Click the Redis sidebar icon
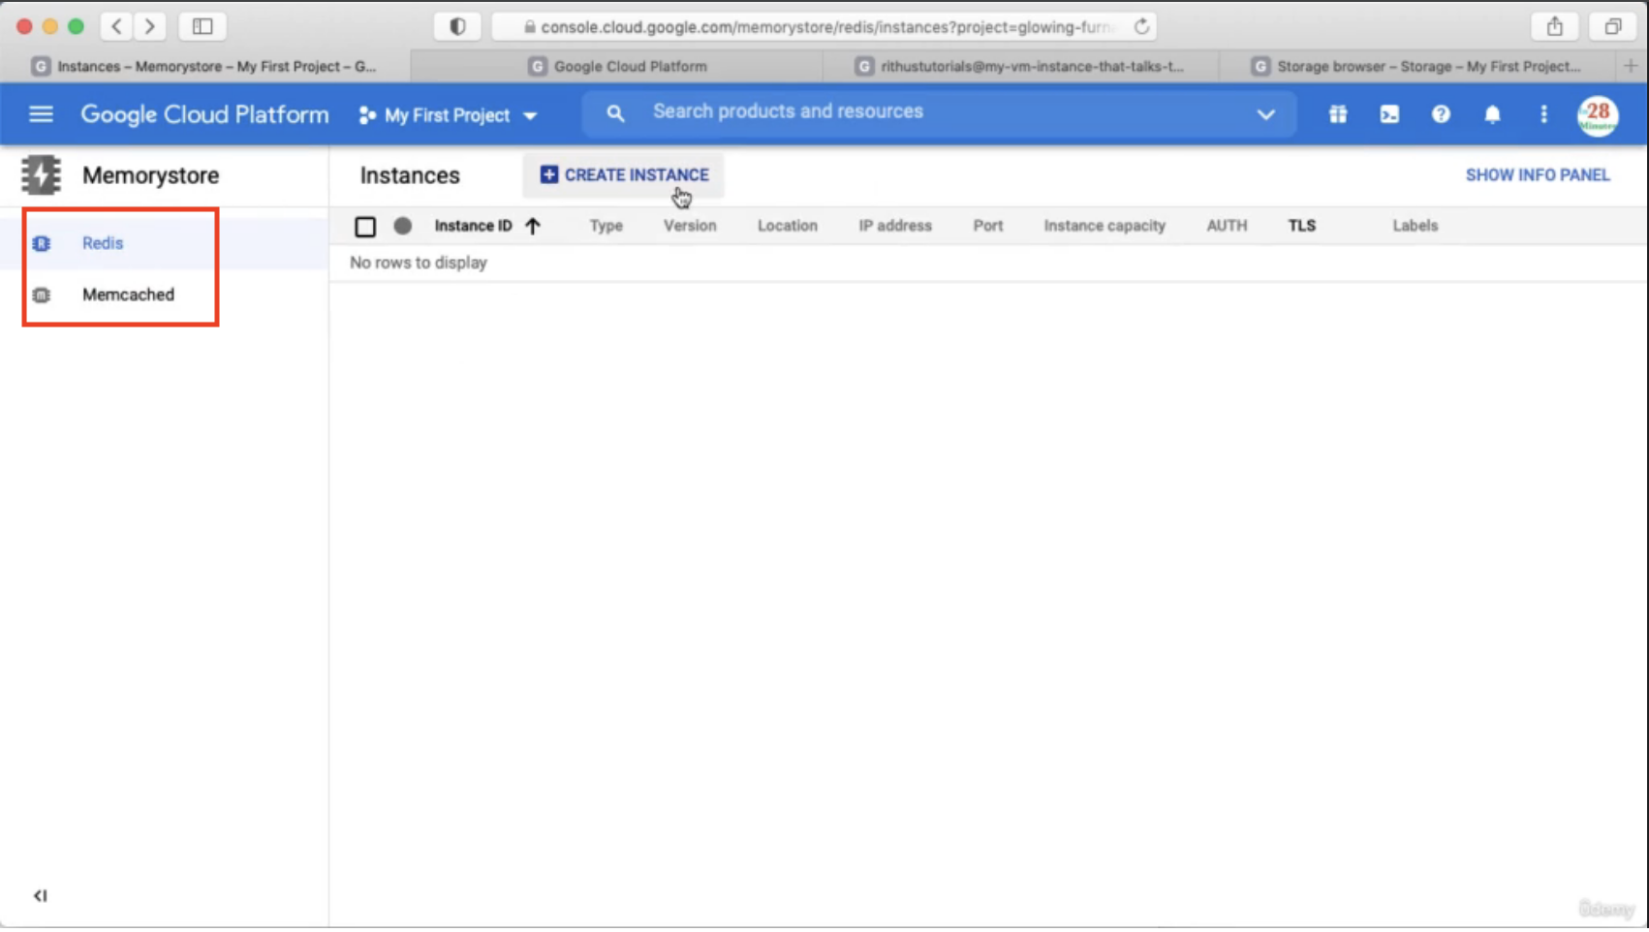The width and height of the screenshot is (1649, 932). pos(41,243)
